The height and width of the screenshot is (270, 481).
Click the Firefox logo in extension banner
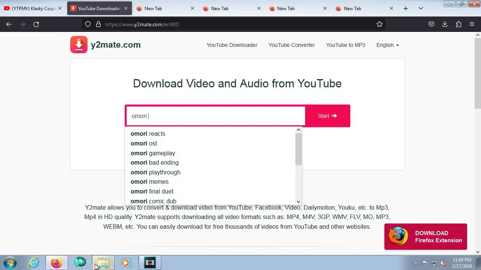point(398,236)
